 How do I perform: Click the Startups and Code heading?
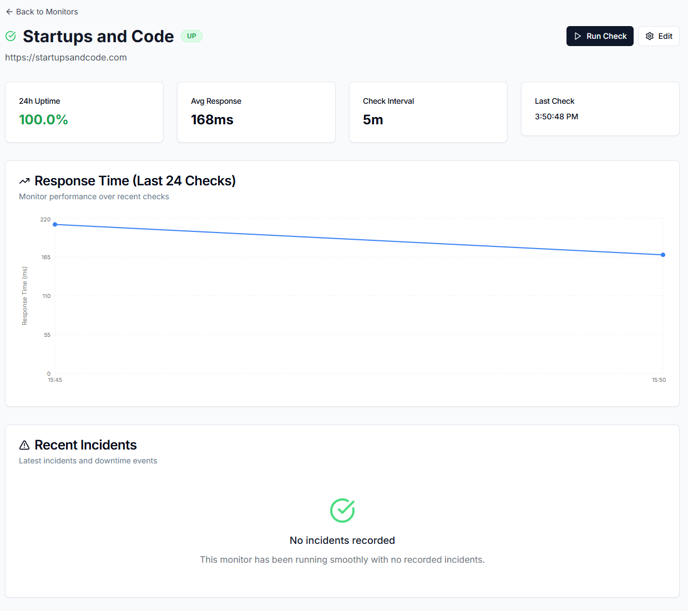tap(98, 36)
